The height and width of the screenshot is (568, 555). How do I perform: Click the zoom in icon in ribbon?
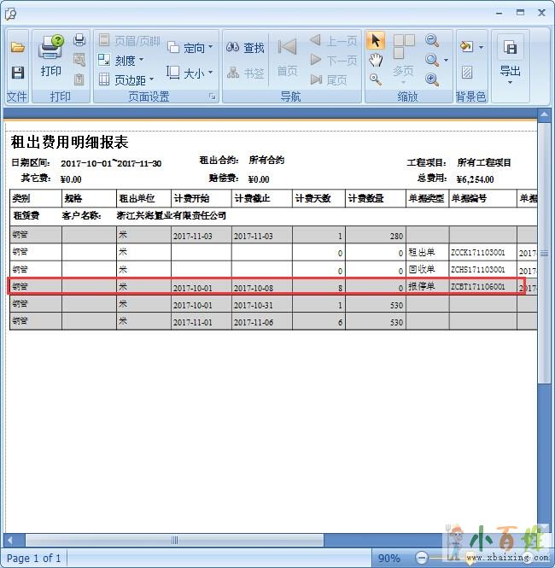click(432, 79)
